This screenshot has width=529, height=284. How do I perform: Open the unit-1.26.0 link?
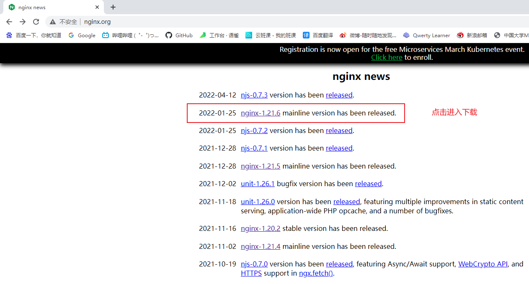point(258,202)
